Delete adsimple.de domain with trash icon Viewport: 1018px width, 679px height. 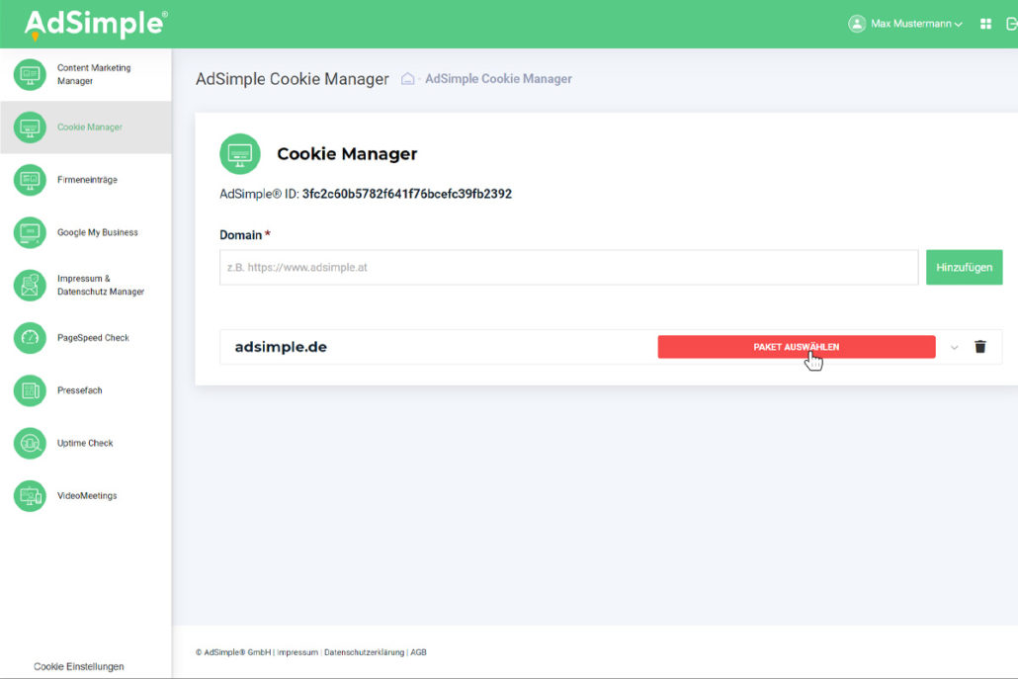pos(980,347)
